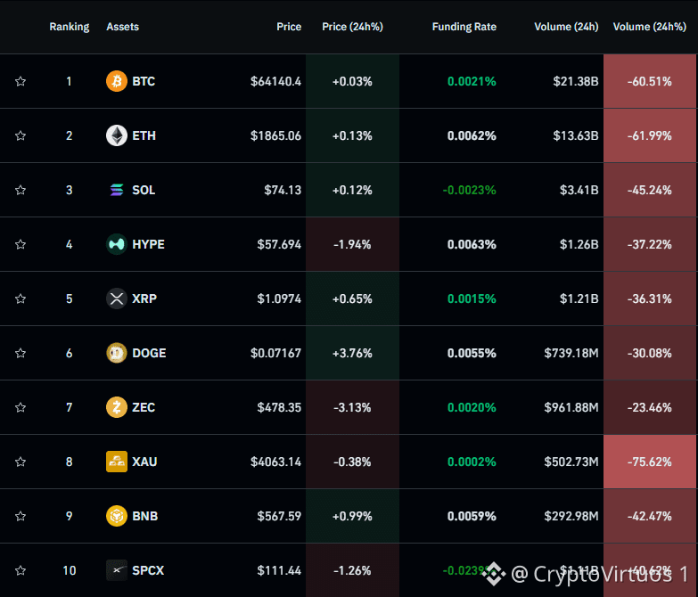Open the XRP asset name

coord(144,298)
